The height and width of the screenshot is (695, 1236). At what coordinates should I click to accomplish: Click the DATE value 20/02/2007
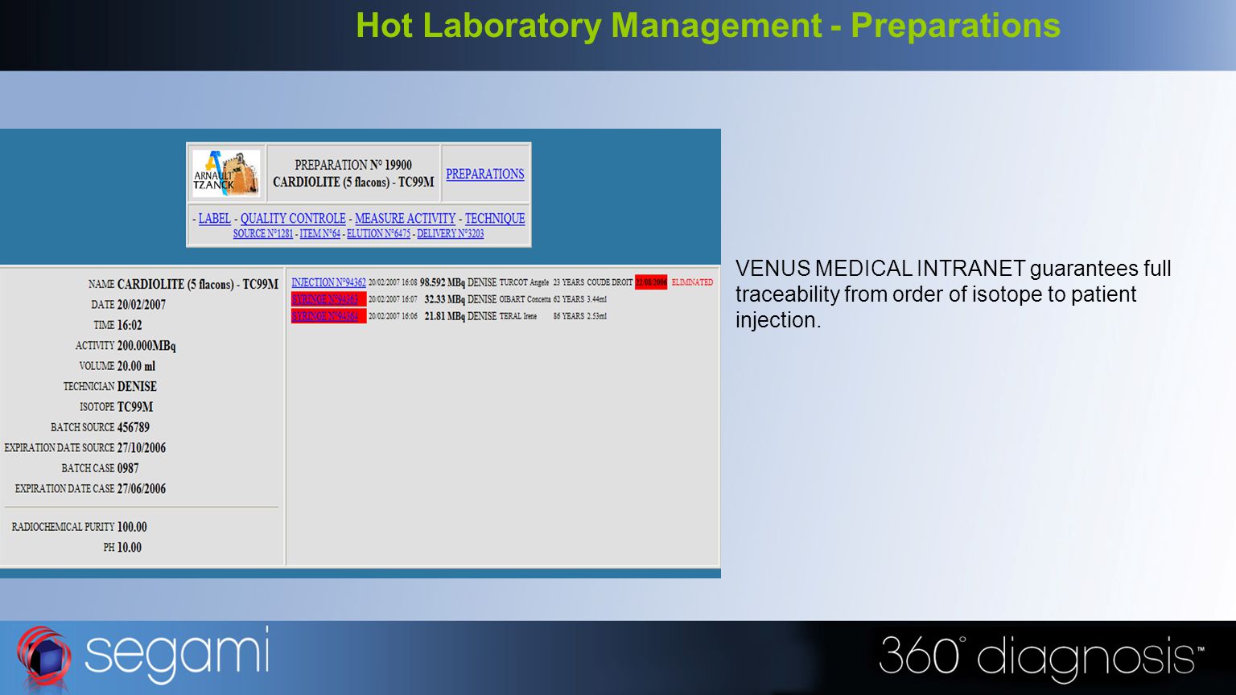click(142, 305)
